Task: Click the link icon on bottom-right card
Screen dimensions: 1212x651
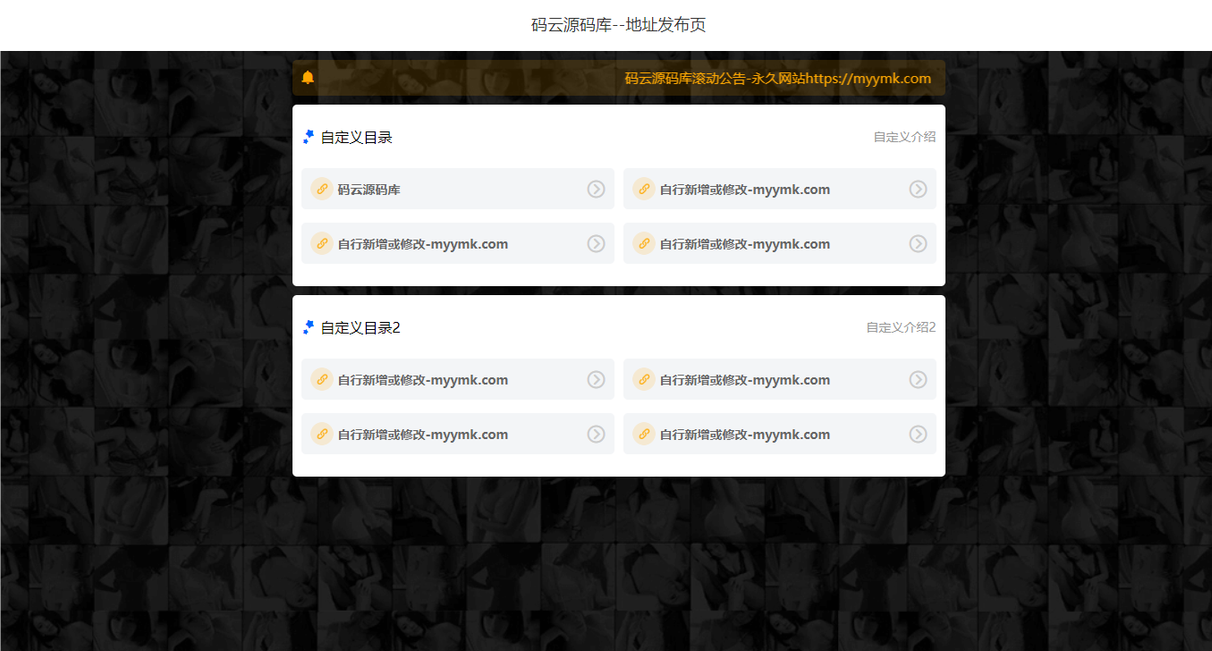Action: [644, 434]
